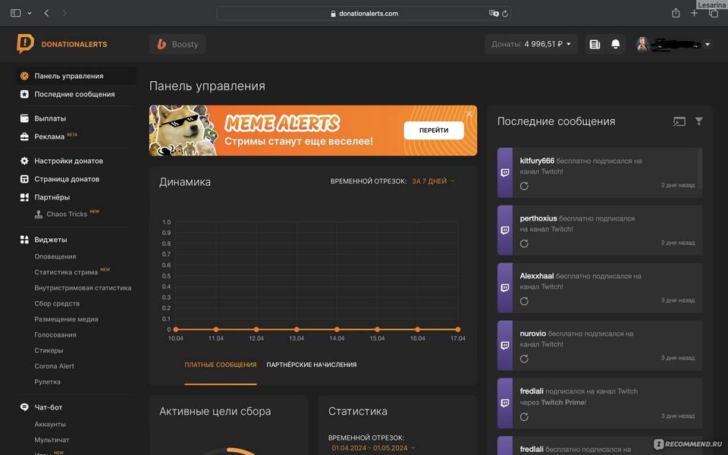Replay kitfury666 subscription alert
Screen dimensions: 728x455
(524, 187)
